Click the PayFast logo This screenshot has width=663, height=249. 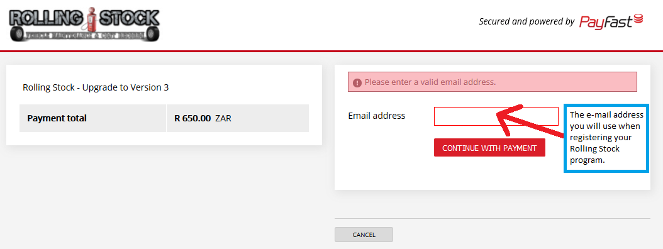pyautogui.click(x=611, y=21)
